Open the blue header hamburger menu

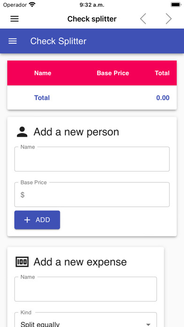[13, 41]
